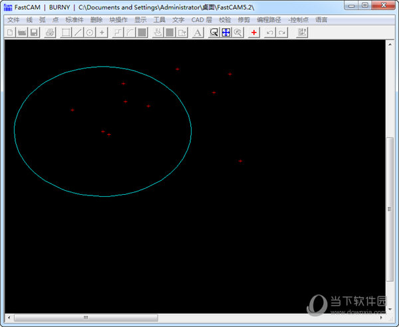399x327 pixels.
Task: Select the Rectangle drawing tool
Action: [x=66, y=33]
